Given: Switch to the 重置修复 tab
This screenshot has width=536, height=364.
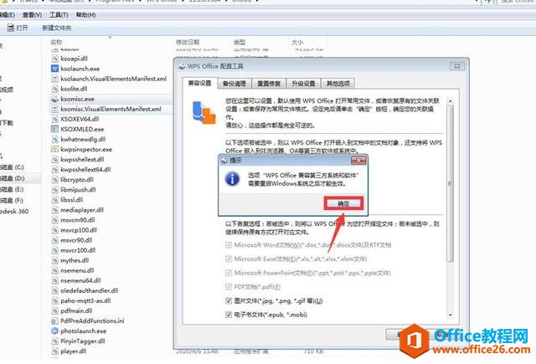Looking at the screenshot, I should coord(269,84).
